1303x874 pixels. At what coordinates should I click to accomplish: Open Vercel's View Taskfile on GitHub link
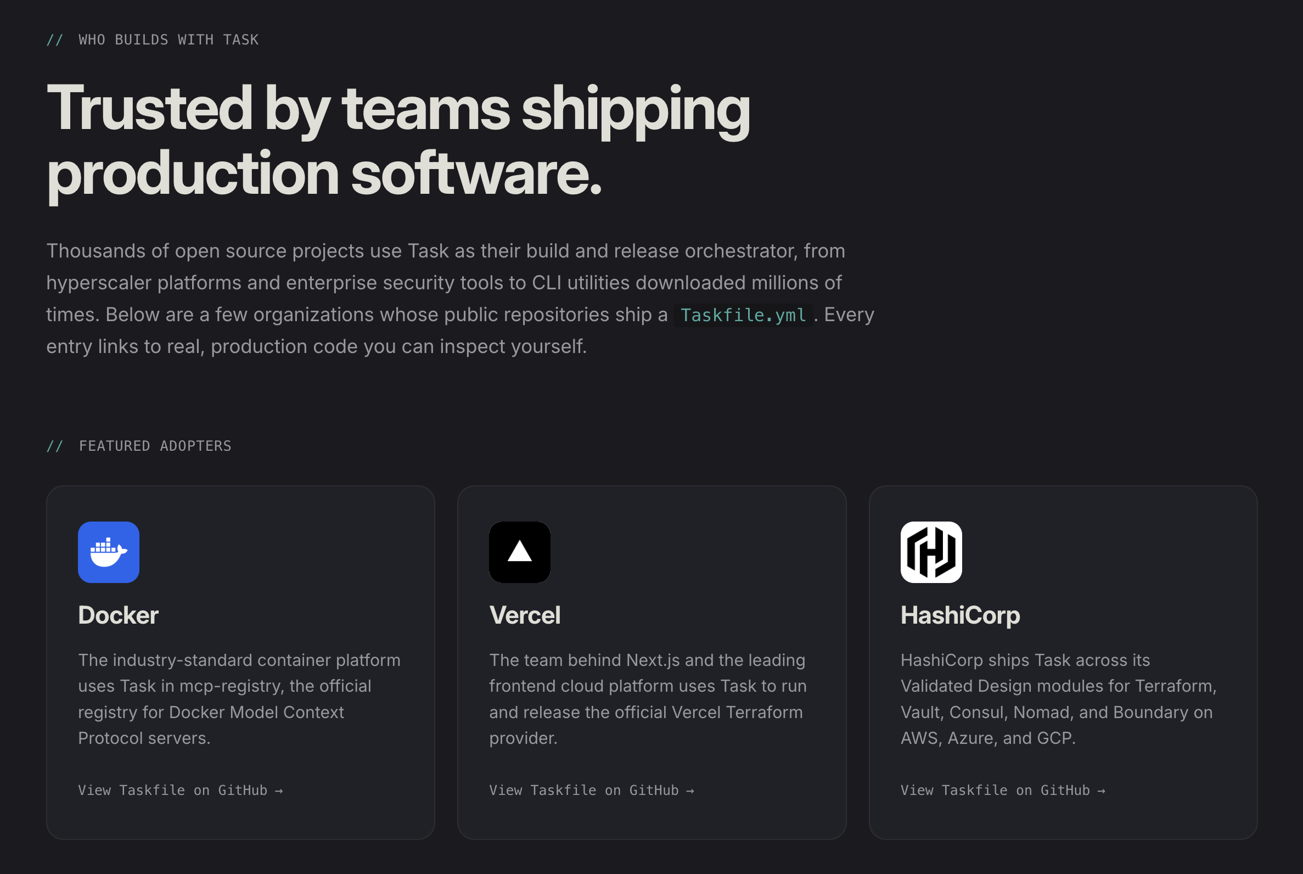tap(591, 790)
